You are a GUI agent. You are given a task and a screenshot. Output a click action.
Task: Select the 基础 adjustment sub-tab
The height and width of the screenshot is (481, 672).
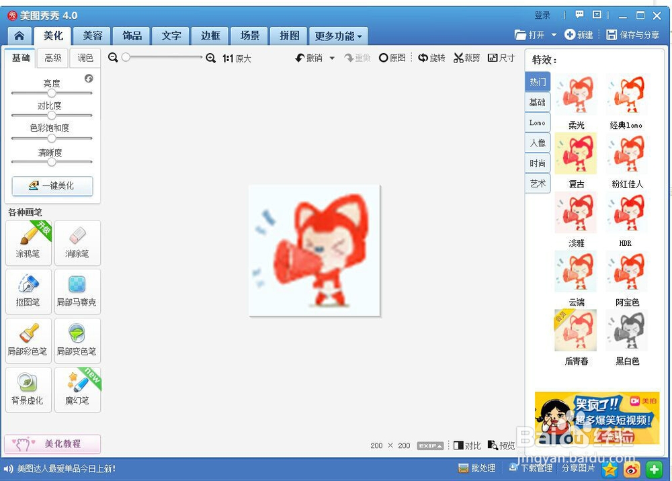point(21,58)
